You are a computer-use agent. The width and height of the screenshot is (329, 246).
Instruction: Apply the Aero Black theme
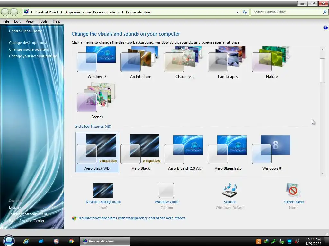(x=140, y=152)
